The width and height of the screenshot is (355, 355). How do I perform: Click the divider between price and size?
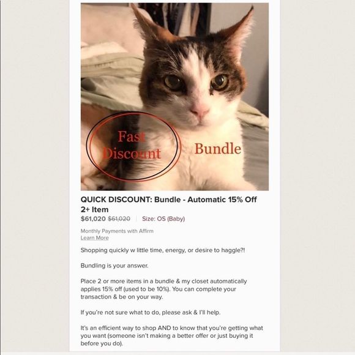(x=136, y=219)
